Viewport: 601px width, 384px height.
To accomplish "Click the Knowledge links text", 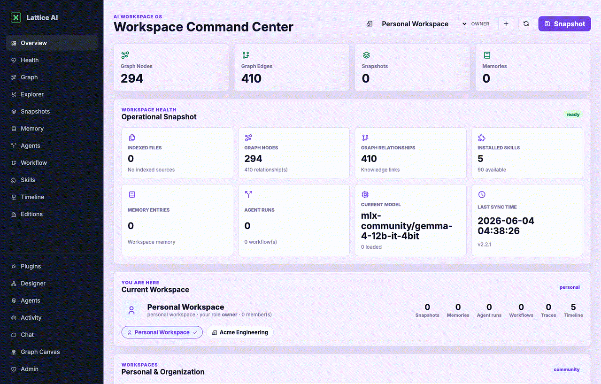I will (380, 170).
